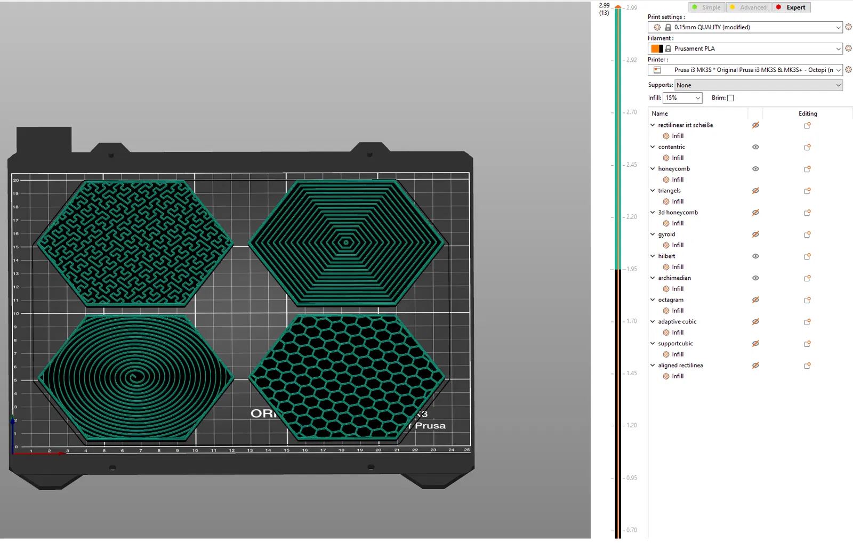Image resolution: width=853 pixels, height=543 pixels.
Task: Select the Archimedean spiral hexagon on the bed
Action: pos(136,378)
